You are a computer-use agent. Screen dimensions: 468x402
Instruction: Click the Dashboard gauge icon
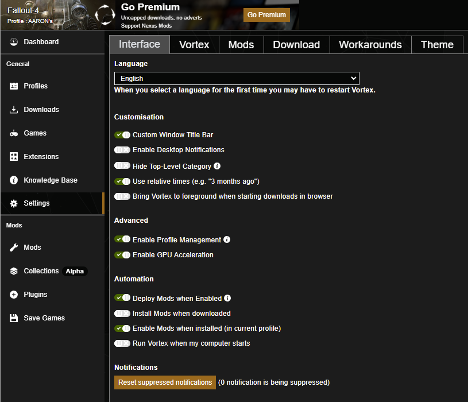point(14,42)
